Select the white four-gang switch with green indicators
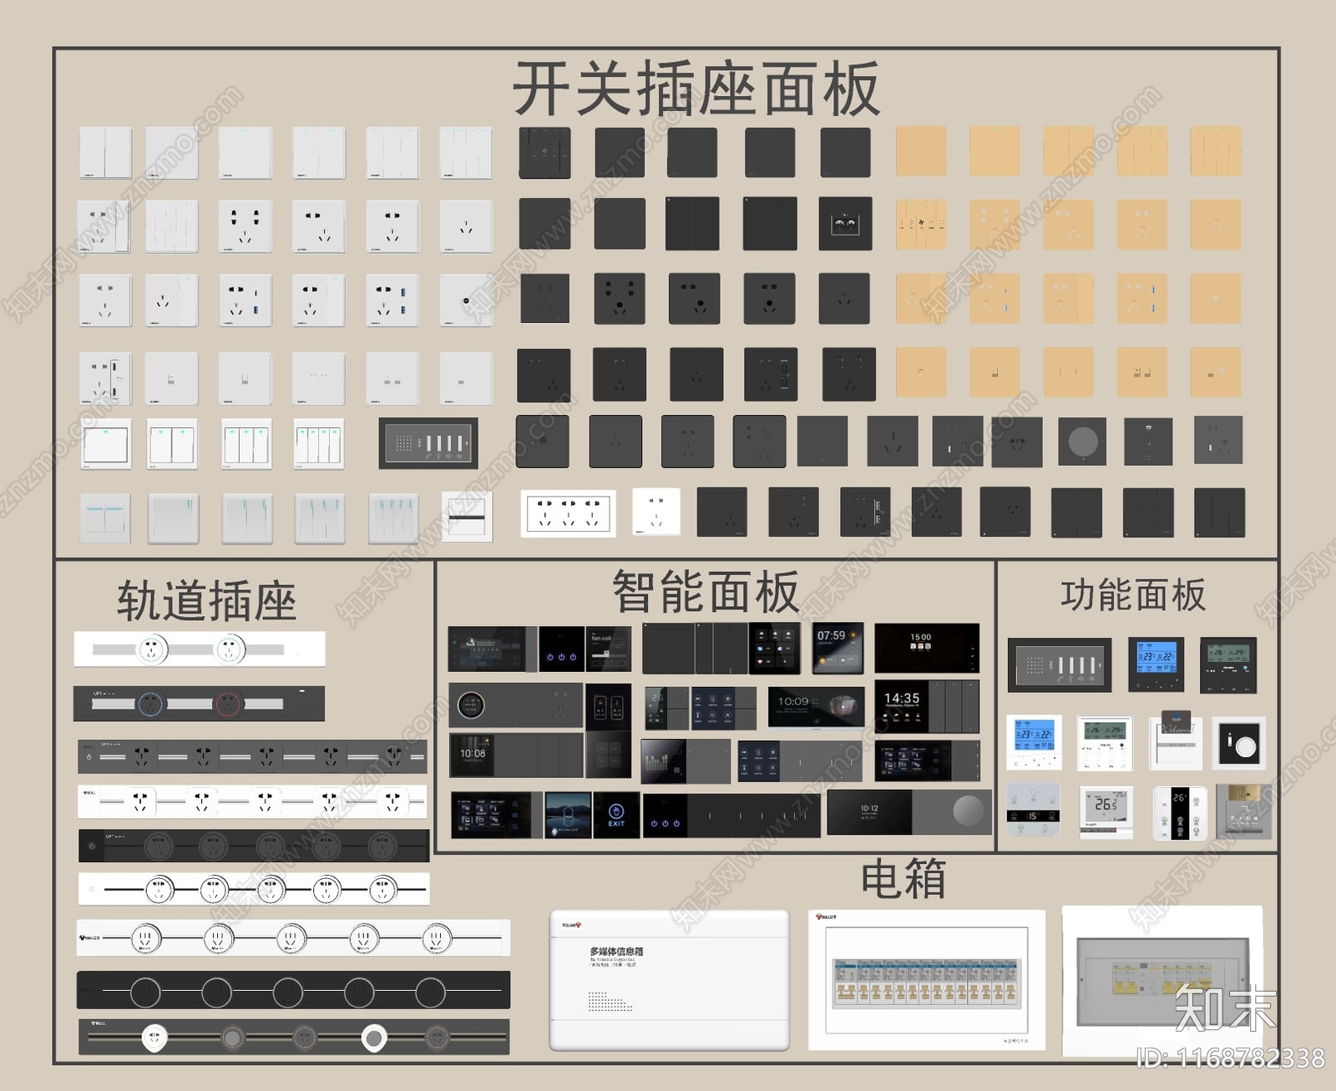Image resolution: width=1336 pixels, height=1091 pixels. pos(318,444)
